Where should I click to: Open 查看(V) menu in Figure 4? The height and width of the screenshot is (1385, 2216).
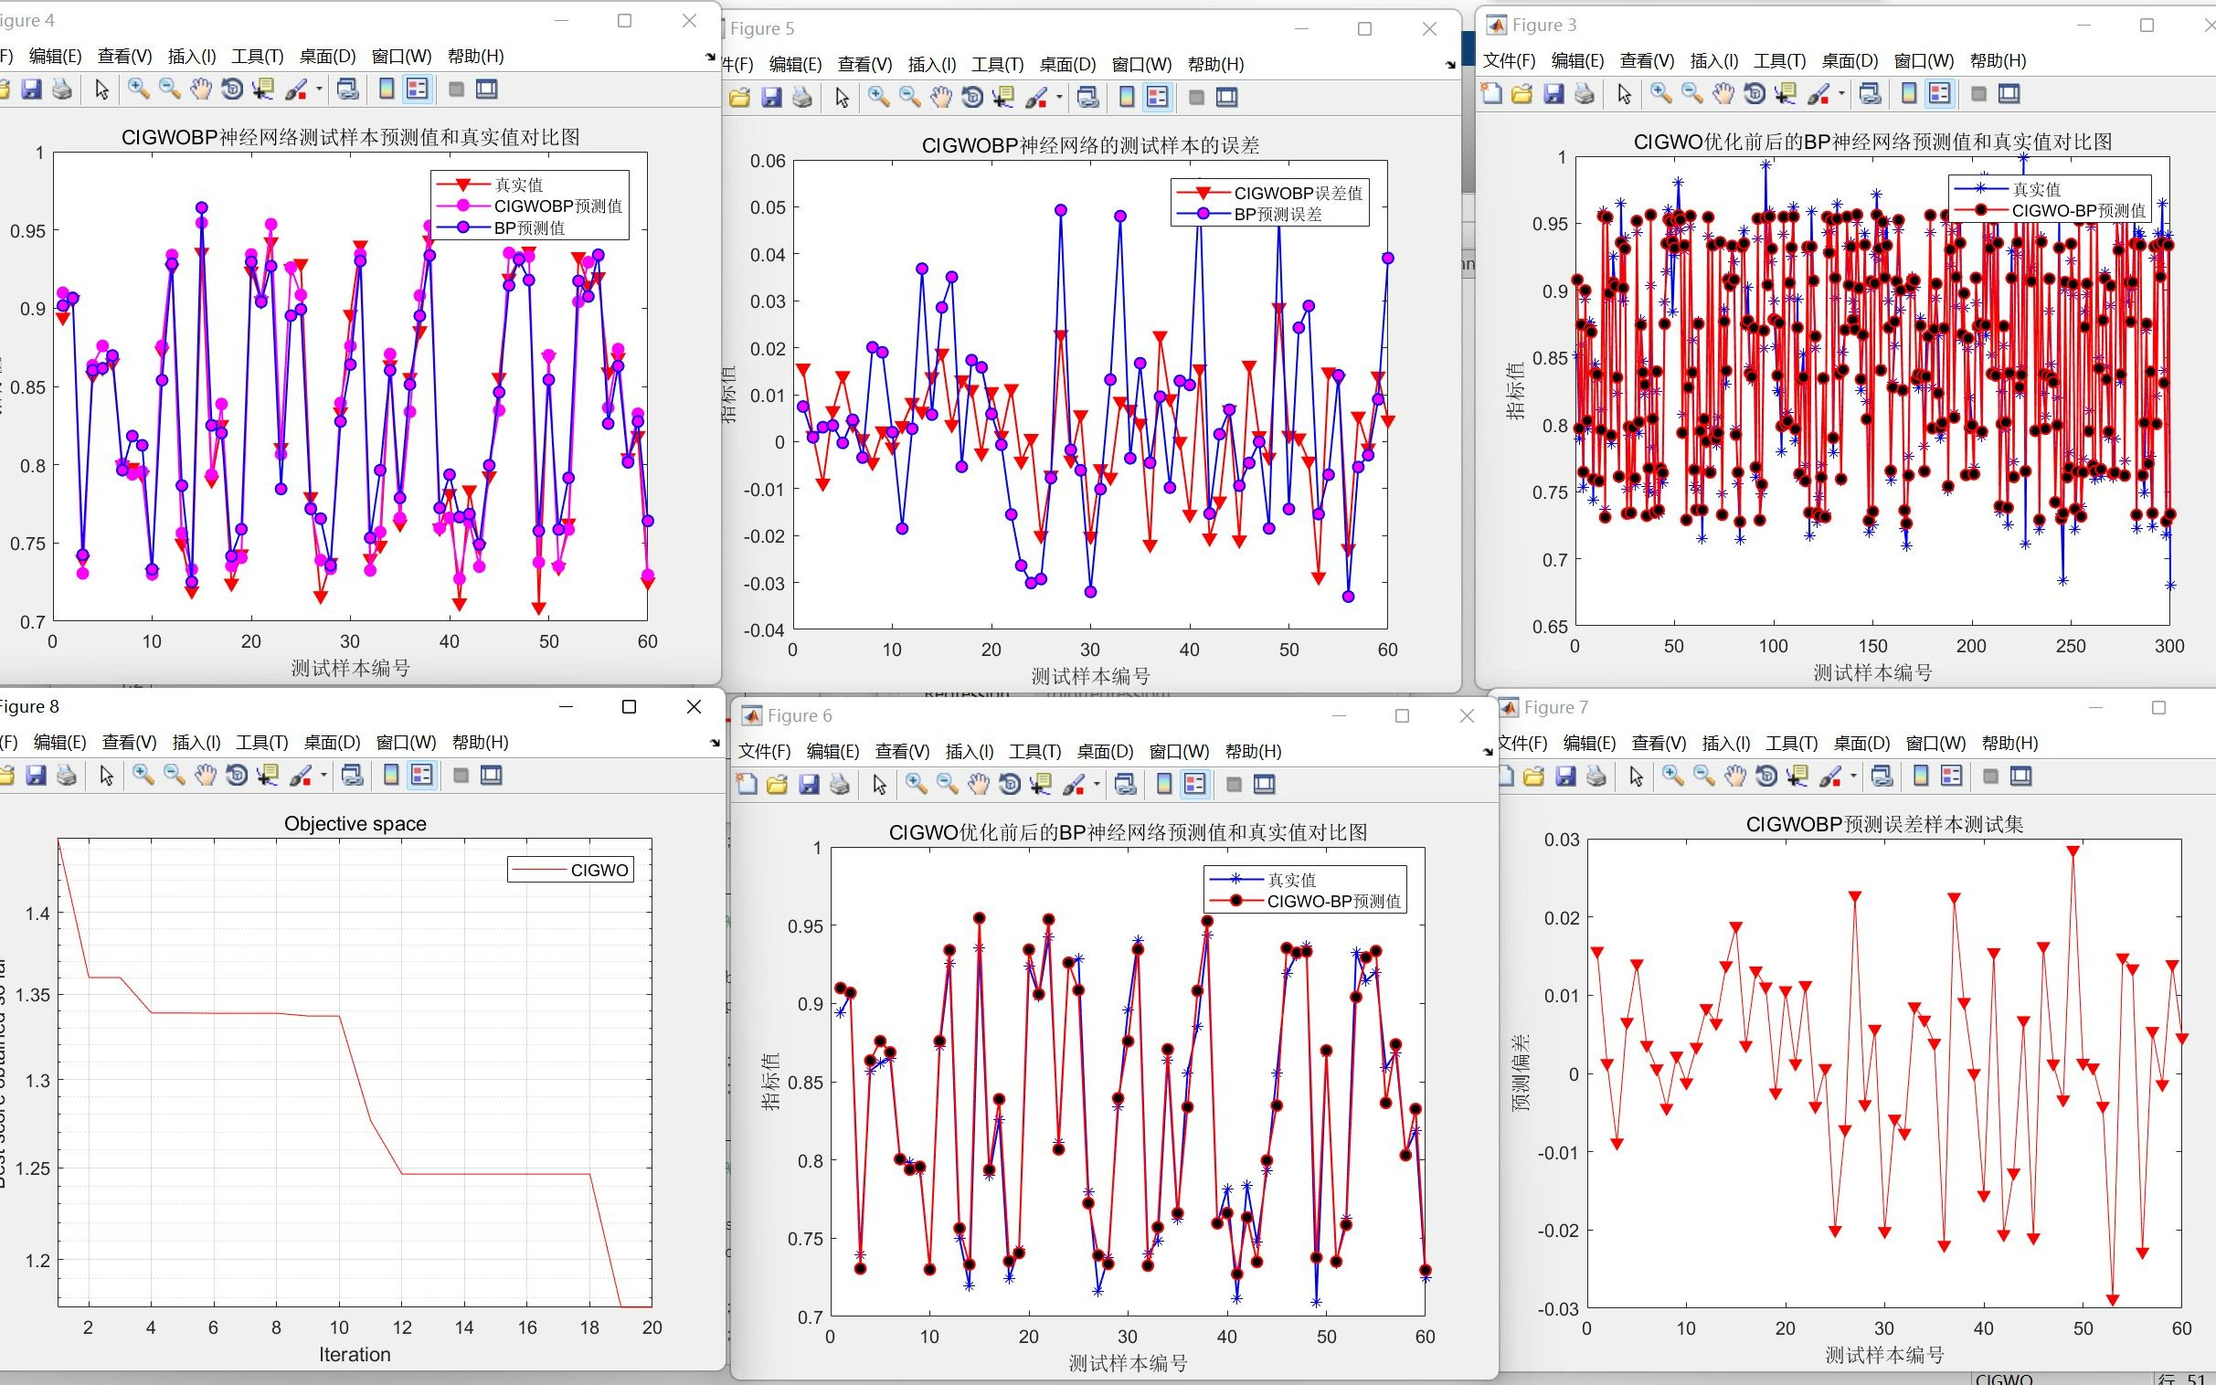[124, 56]
